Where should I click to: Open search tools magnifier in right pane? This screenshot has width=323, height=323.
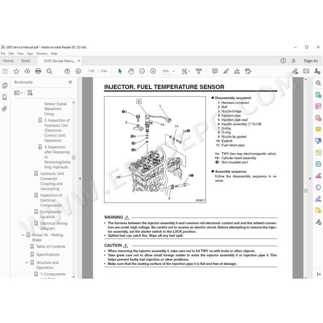pyautogui.click(x=318, y=83)
